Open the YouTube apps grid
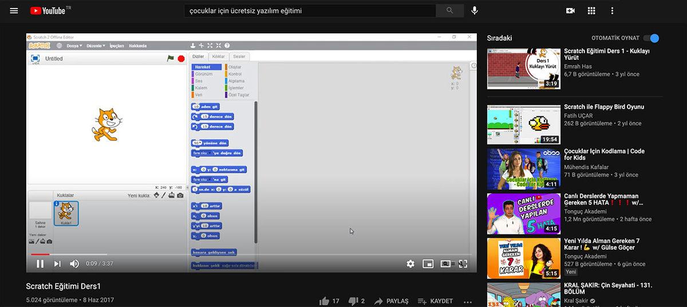This screenshot has height=307, width=687. 591,11
